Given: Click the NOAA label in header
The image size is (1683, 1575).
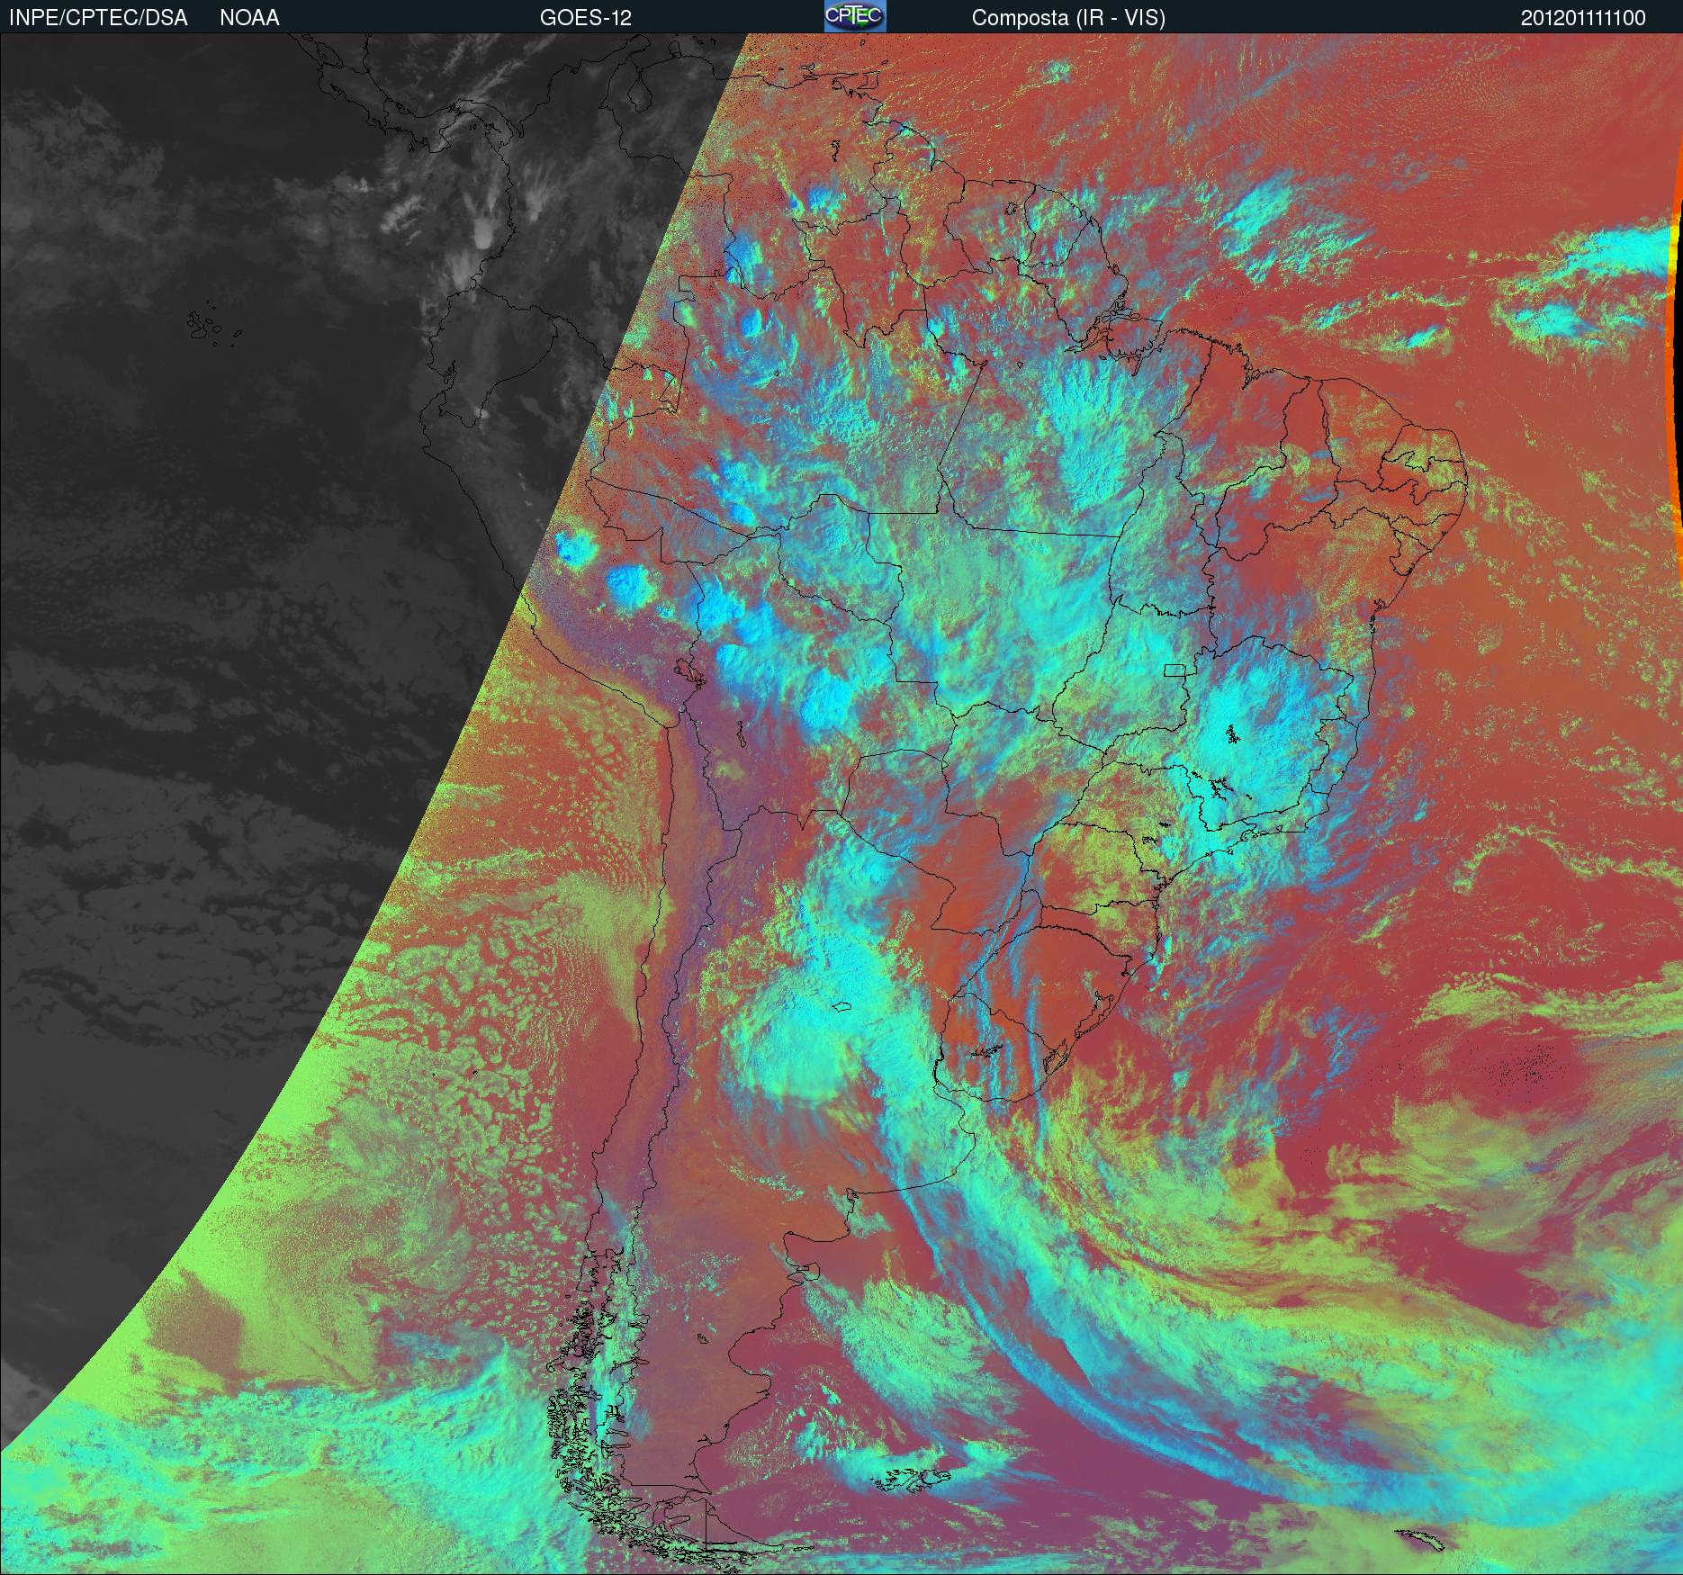Looking at the screenshot, I should coord(249,18).
